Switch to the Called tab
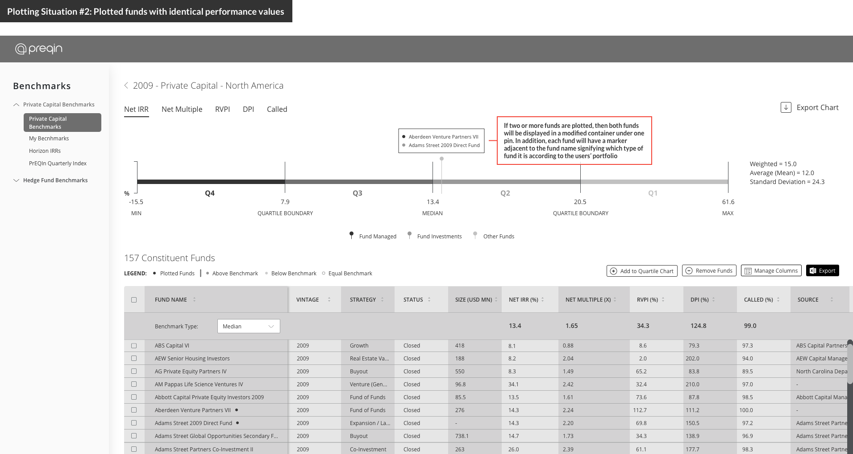This screenshot has height=454, width=853. pos(277,109)
